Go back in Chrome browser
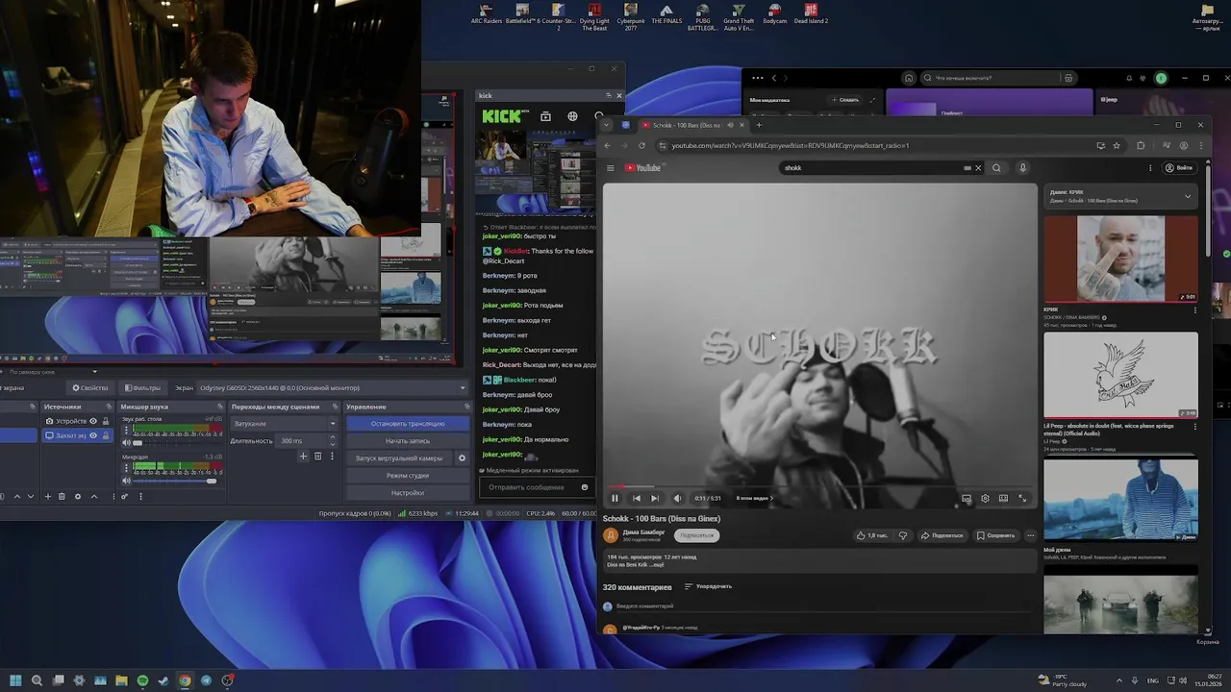Image resolution: width=1231 pixels, height=692 pixels. point(607,146)
